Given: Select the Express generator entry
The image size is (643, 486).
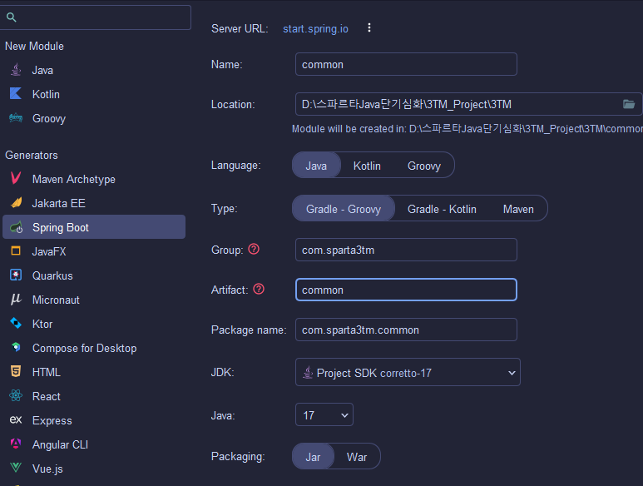Looking at the screenshot, I should pos(93,420).
